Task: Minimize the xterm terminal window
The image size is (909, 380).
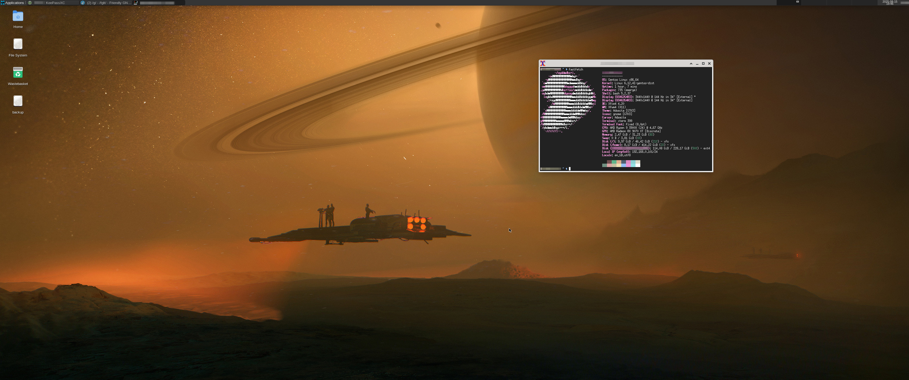Action: [x=697, y=64]
